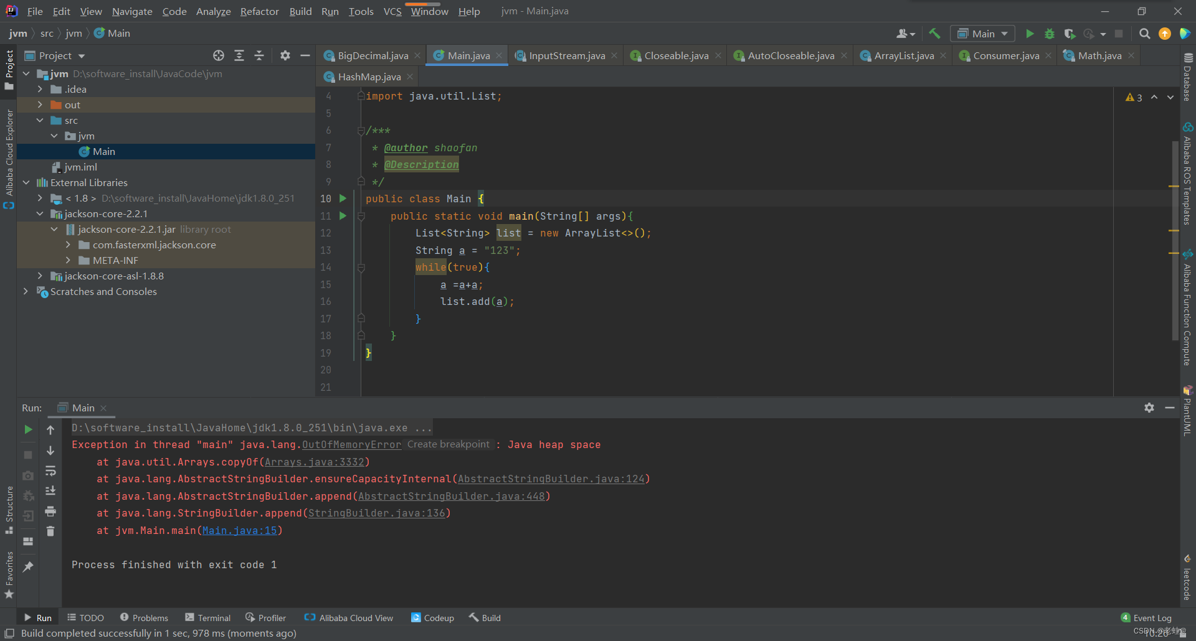Collapse the jvm project root node

[x=26, y=73]
